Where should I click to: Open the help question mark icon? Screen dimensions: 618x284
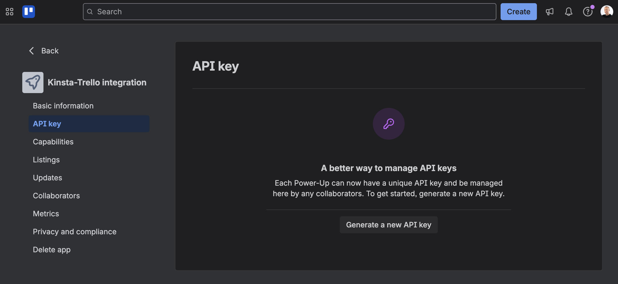[x=588, y=11]
